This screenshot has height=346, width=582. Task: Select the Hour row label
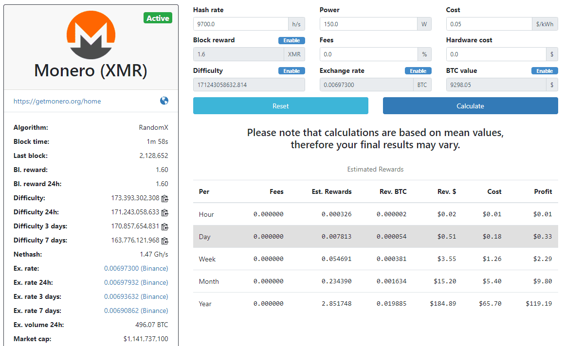[206, 214]
